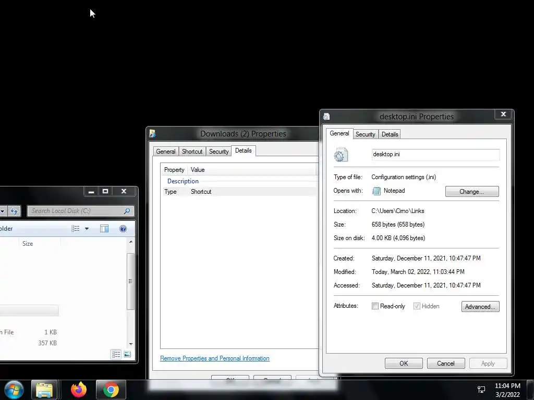Click the Modified date Today, March 02, 2022 value

418,272
